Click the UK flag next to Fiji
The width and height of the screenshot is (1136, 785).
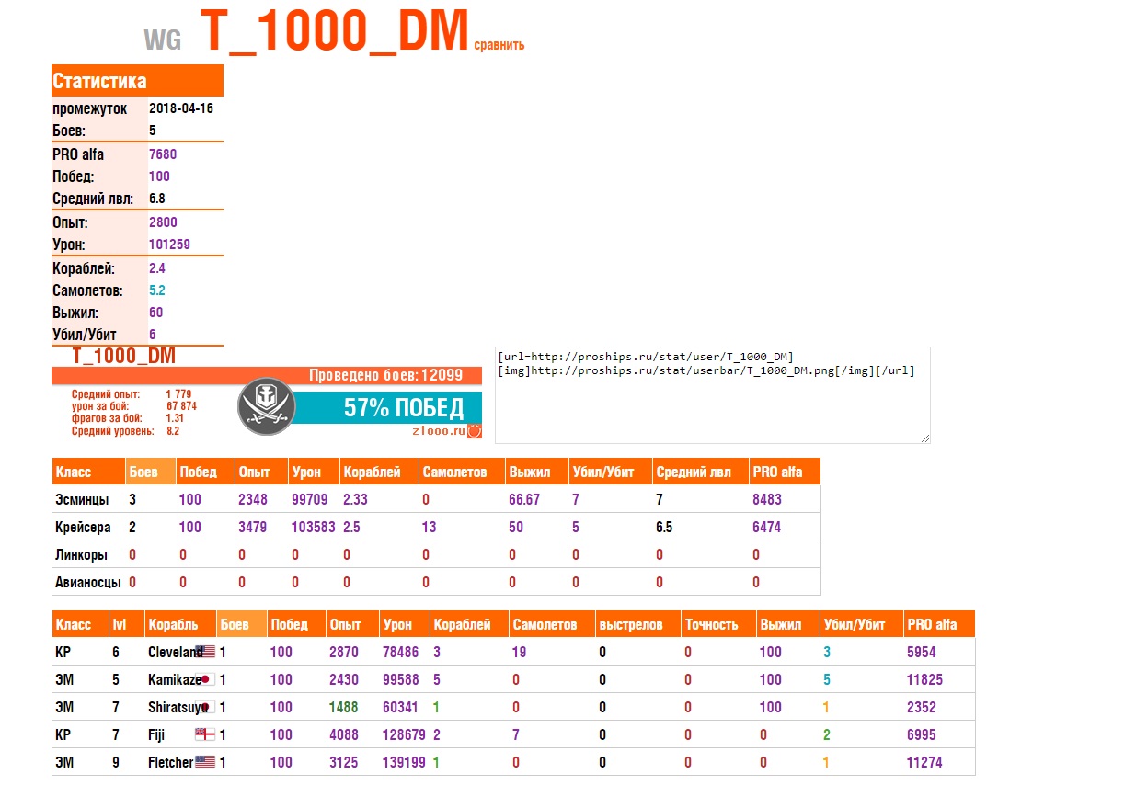tap(205, 734)
